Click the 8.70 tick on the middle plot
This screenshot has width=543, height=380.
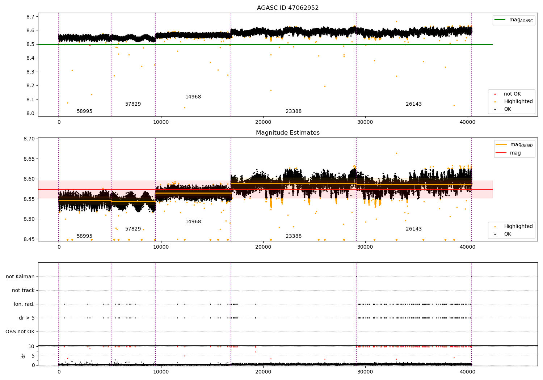coord(29,139)
